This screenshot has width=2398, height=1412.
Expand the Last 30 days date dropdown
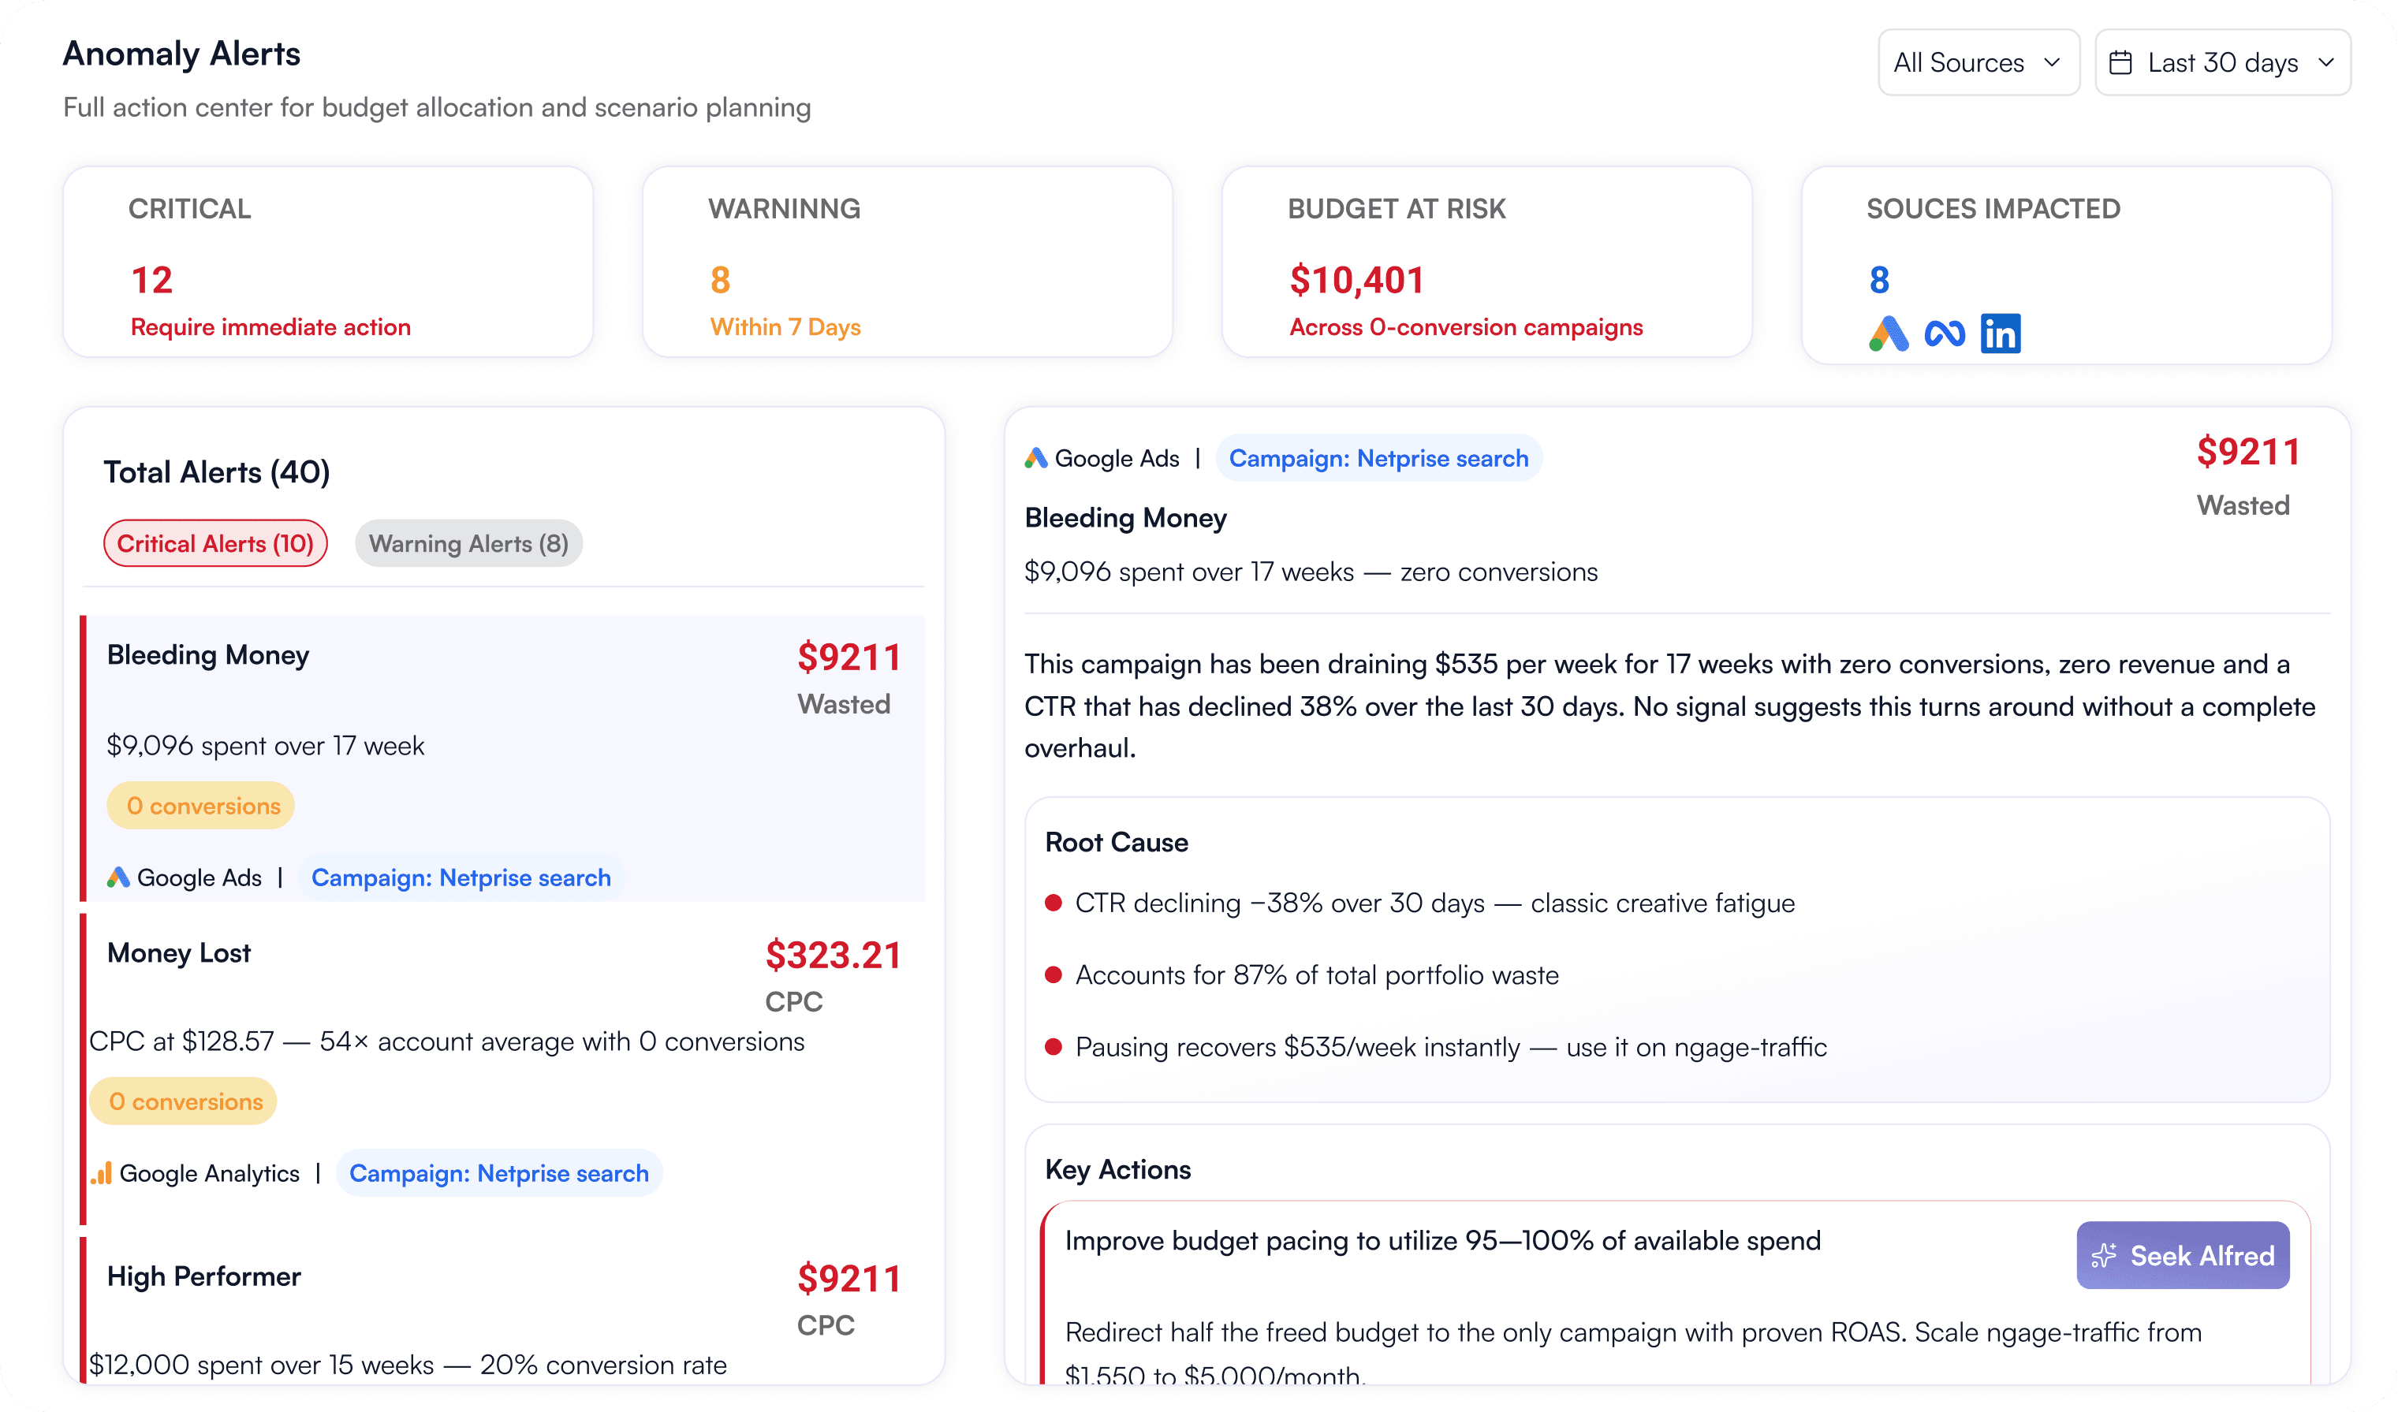pos(2222,63)
